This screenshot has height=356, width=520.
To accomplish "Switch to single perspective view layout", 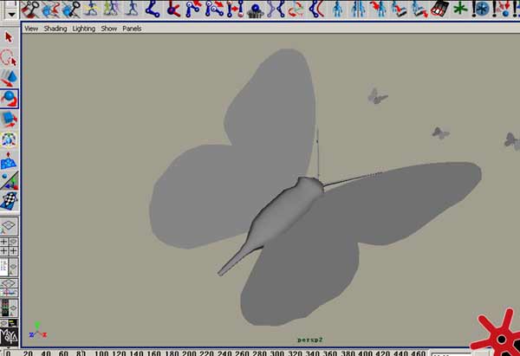I will coord(9,226).
